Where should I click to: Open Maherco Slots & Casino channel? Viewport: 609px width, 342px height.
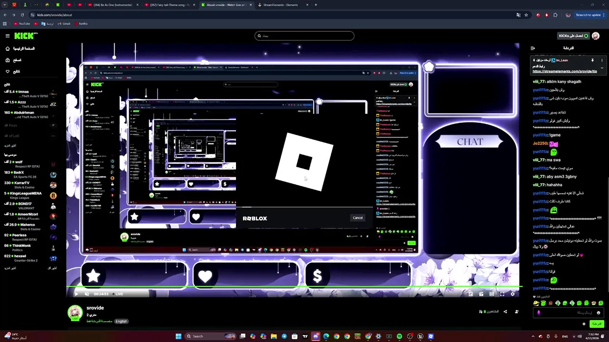click(30, 227)
